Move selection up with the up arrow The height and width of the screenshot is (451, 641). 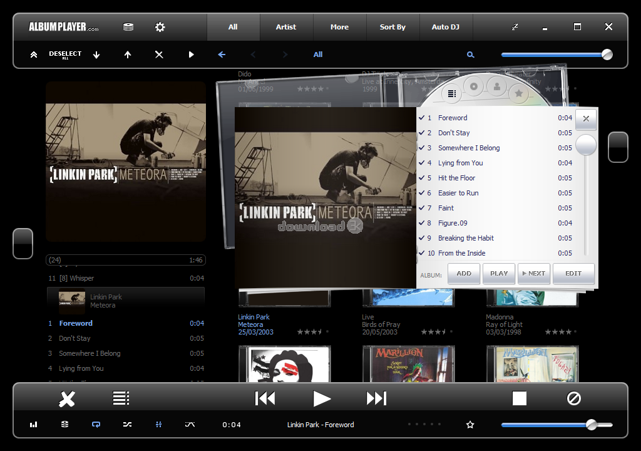(x=128, y=54)
